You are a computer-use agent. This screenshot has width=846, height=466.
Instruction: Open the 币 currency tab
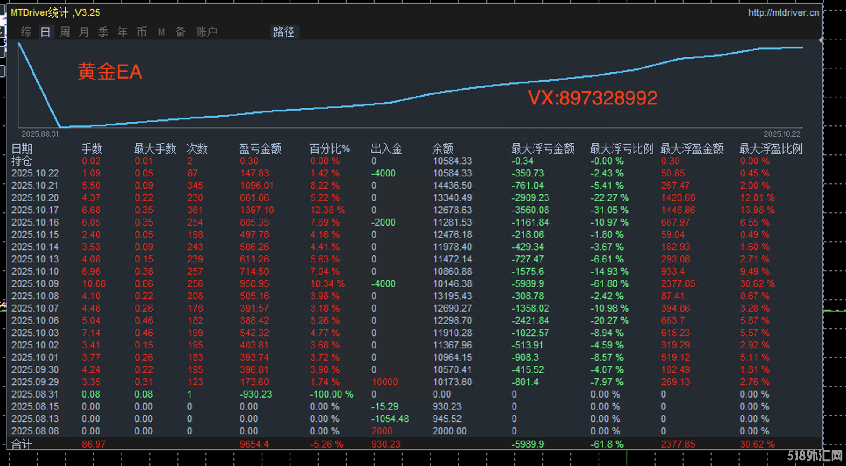tap(142, 32)
